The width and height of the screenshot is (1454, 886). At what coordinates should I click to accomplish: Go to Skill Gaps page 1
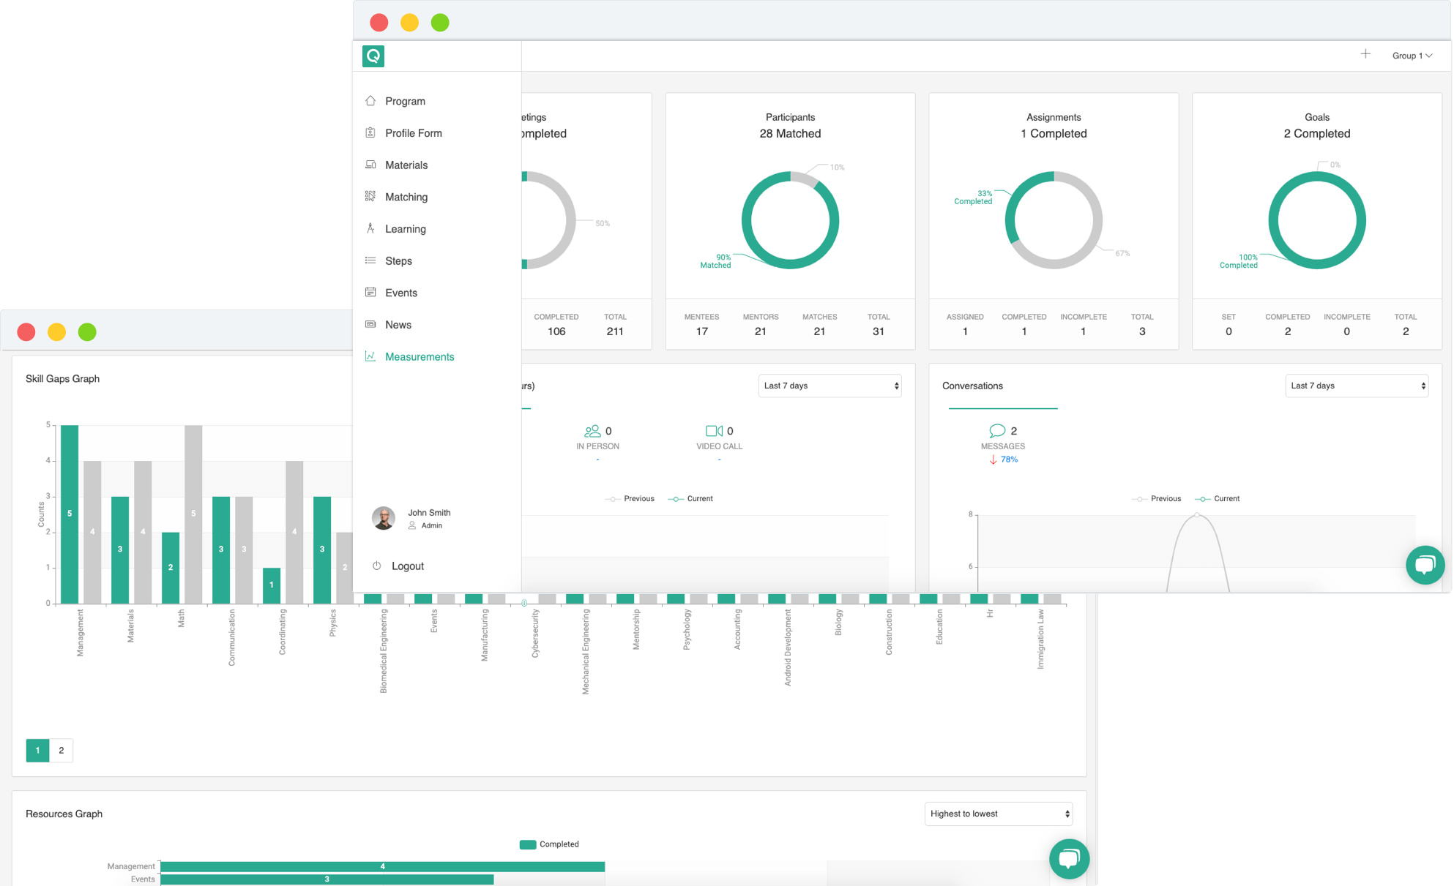(x=37, y=750)
